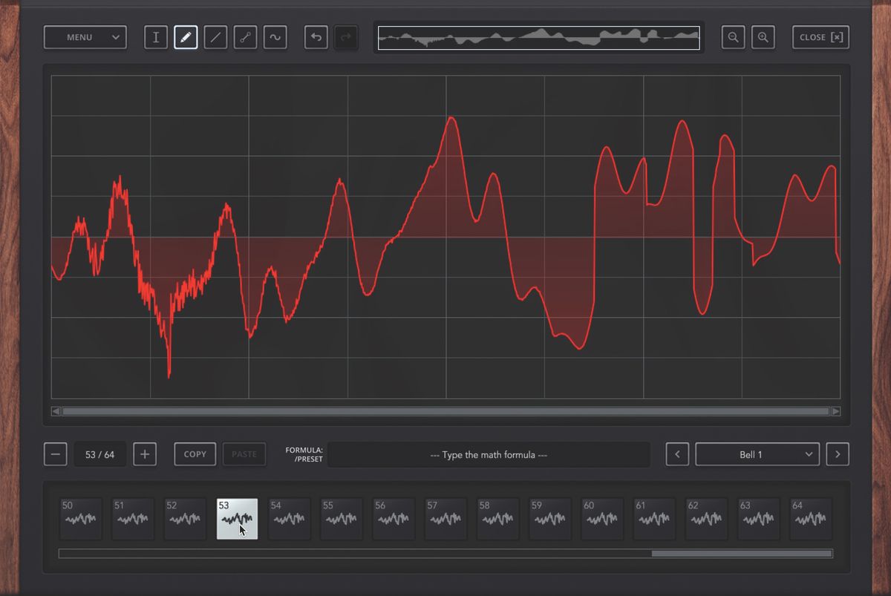
Task: Open the Bell 1 preset dropdown
Action: tap(757, 454)
